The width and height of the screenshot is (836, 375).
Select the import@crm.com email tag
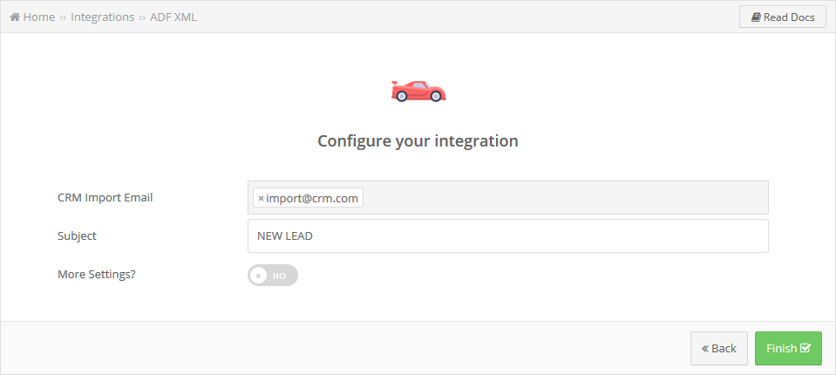(x=309, y=198)
